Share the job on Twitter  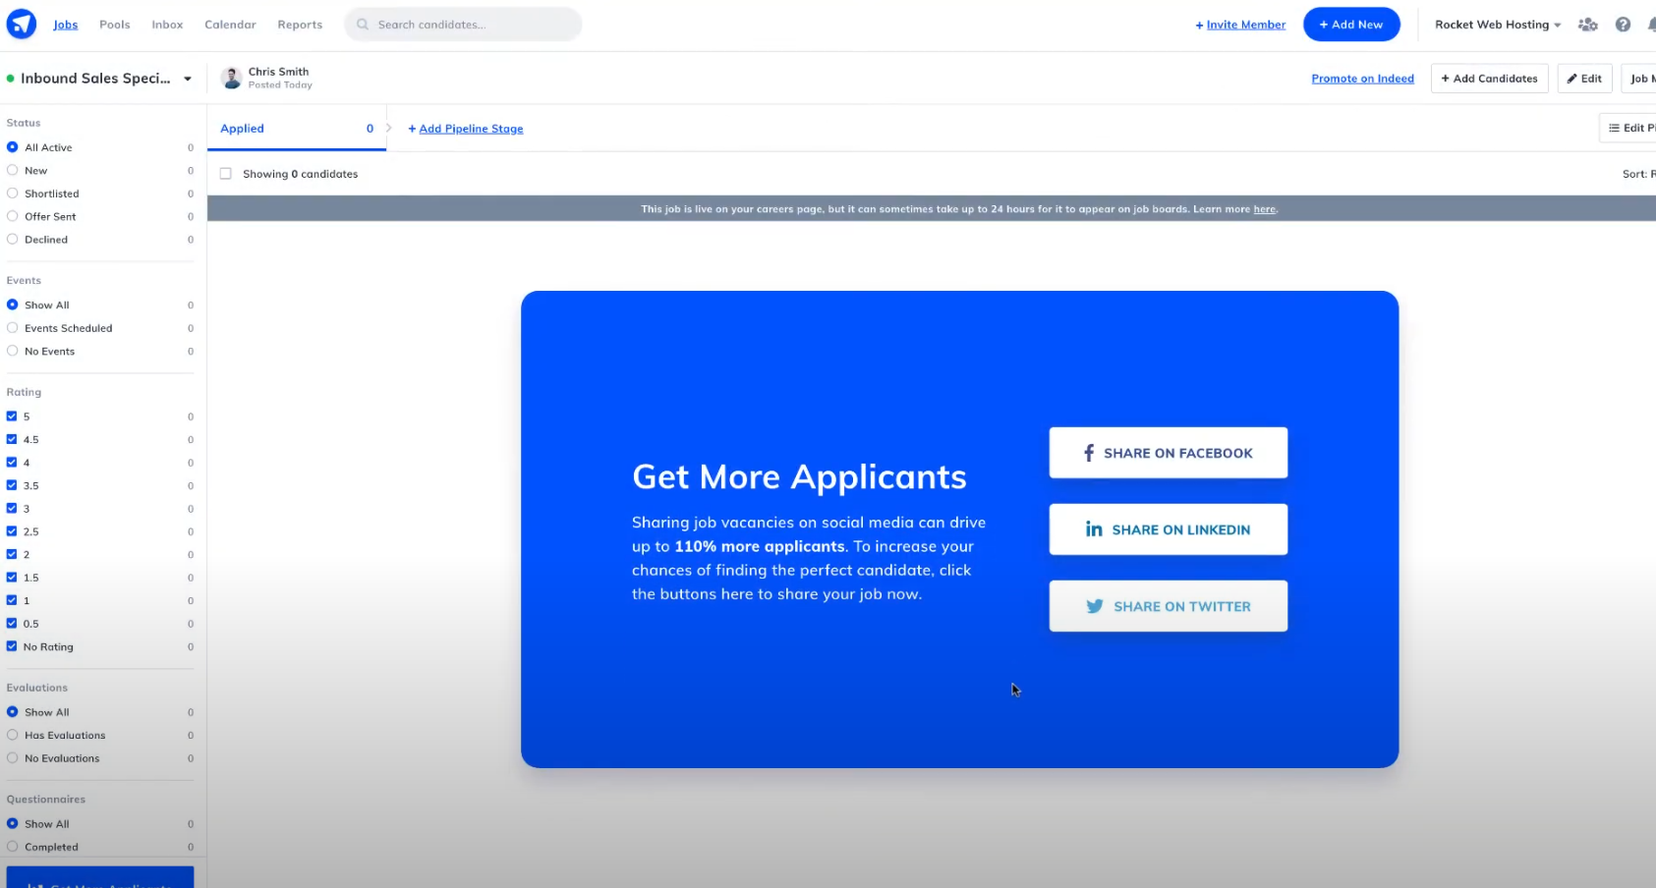point(1168,606)
